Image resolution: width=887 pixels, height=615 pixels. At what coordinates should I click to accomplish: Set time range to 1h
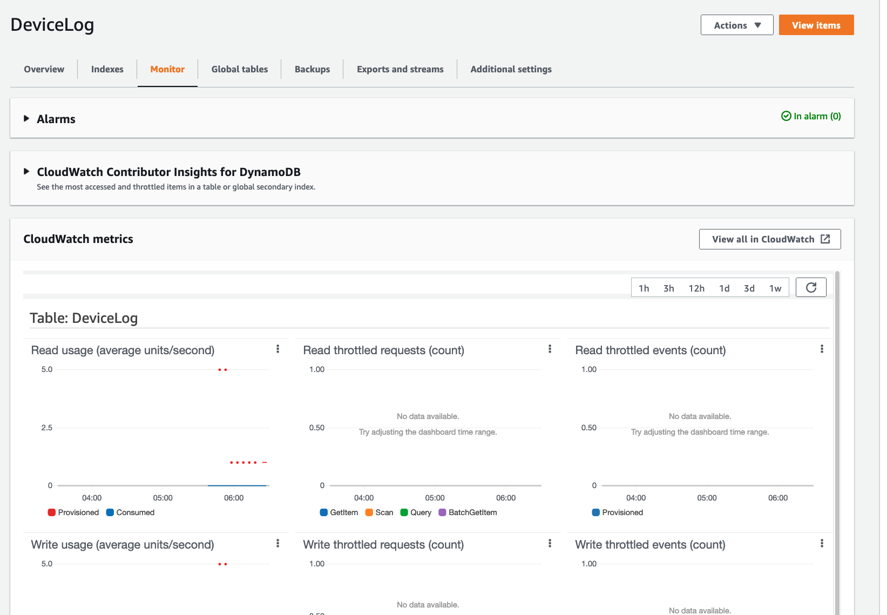pyautogui.click(x=644, y=288)
